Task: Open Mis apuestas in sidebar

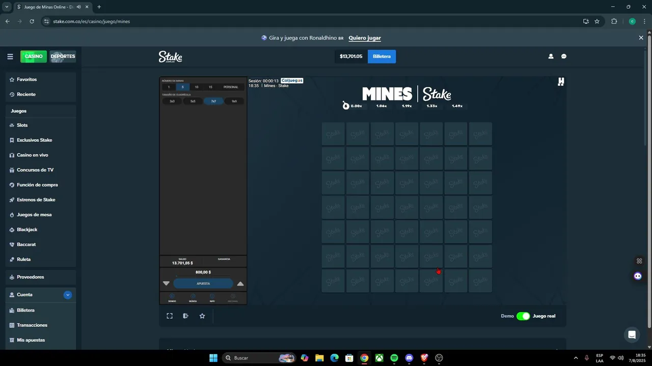Action: click(41, 340)
